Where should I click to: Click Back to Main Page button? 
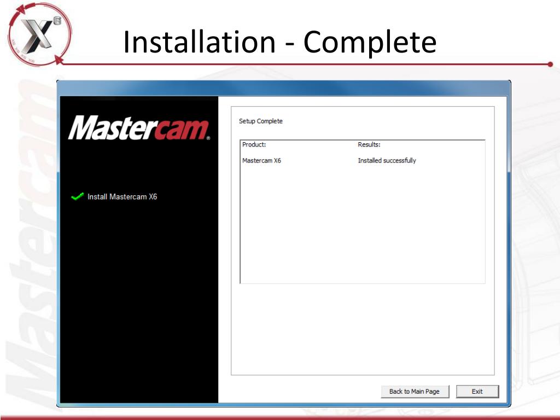415,392
